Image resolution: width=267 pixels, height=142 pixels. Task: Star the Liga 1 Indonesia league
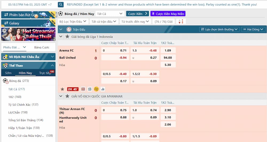[x=67, y=37]
